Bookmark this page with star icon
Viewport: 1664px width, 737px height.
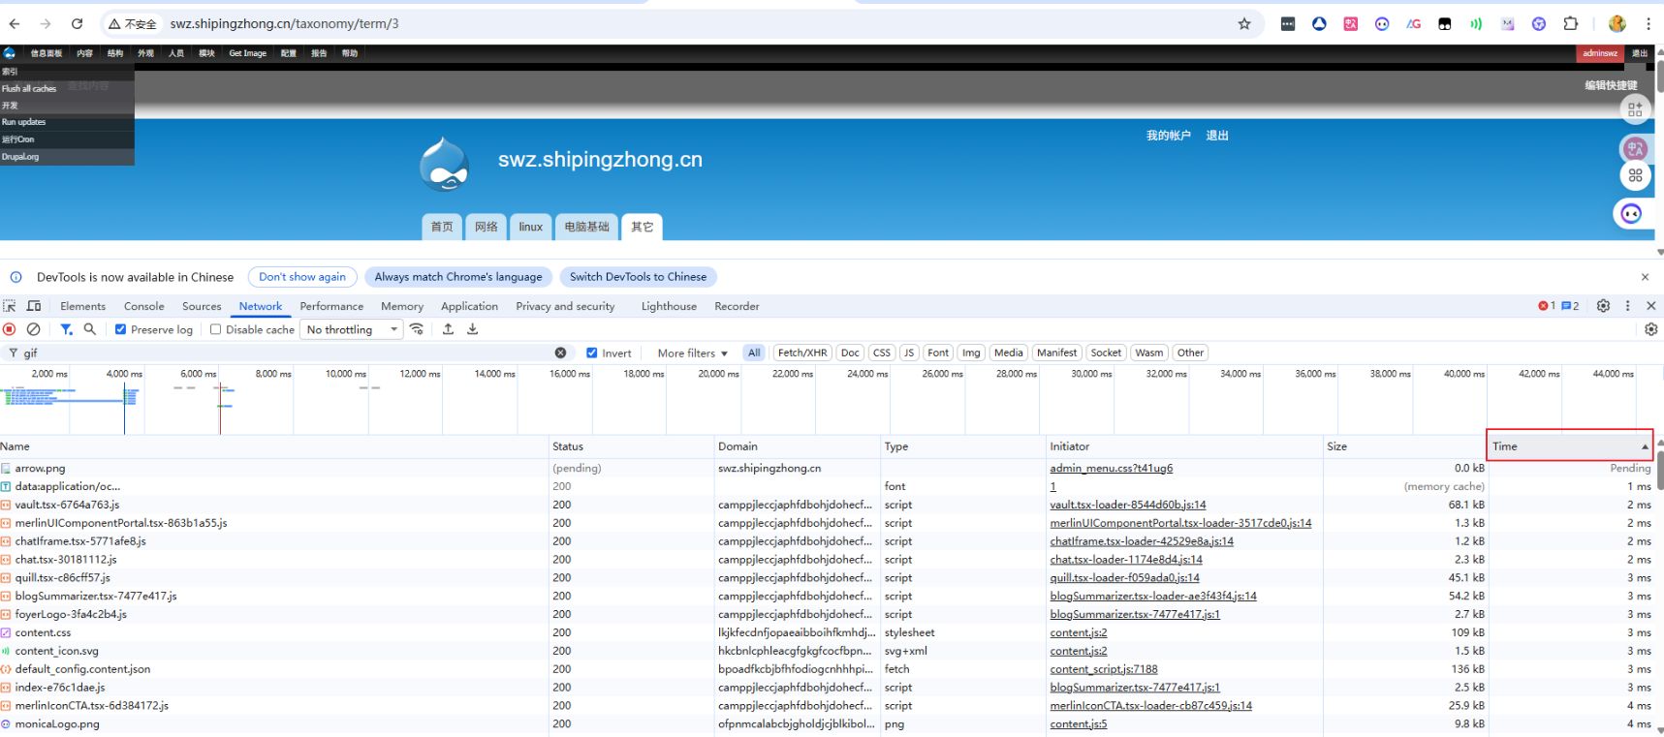point(1244,24)
